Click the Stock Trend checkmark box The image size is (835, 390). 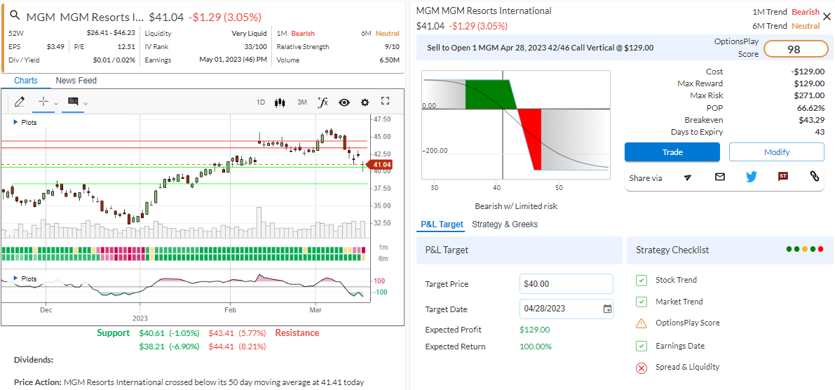click(x=641, y=280)
